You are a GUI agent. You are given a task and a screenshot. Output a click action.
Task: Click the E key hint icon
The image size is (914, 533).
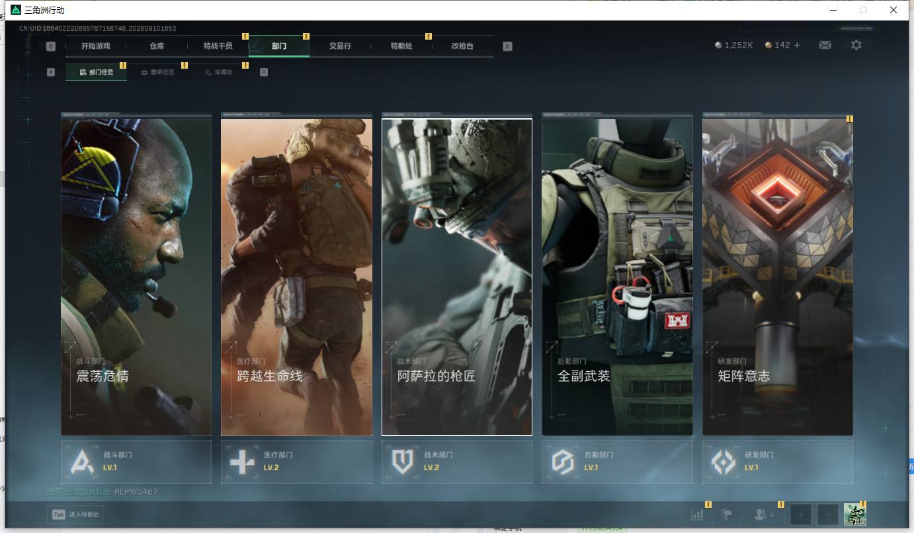pos(507,46)
